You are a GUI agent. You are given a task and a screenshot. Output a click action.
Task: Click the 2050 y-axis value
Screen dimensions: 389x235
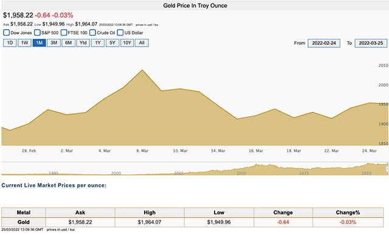(384, 65)
